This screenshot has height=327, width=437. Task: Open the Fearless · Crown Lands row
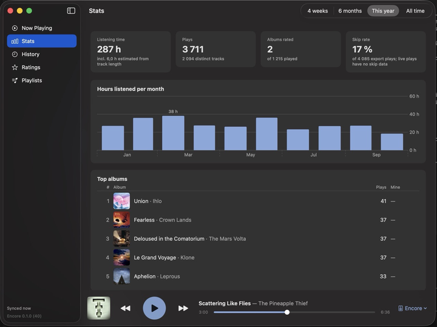coord(258,220)
